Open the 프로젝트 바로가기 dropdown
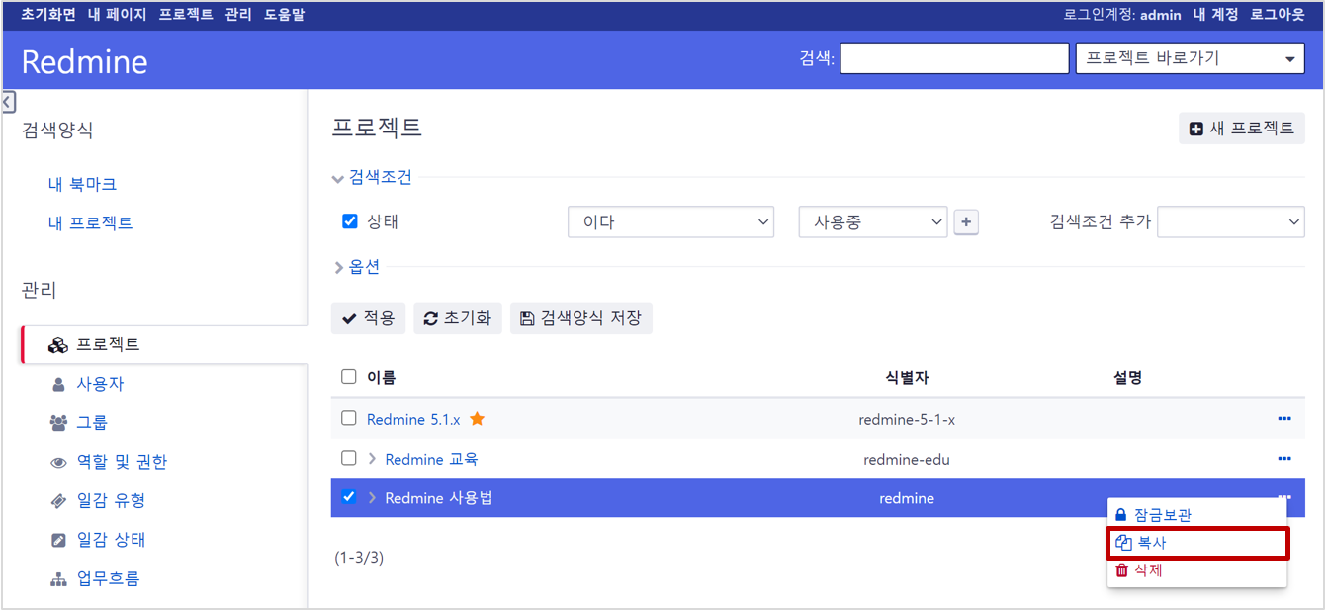Screen dimensions: 1327x612 [1191, 58]
